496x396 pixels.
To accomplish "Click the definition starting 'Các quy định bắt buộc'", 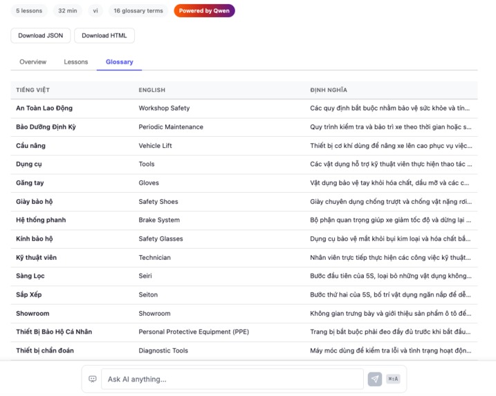I will 389,108.
